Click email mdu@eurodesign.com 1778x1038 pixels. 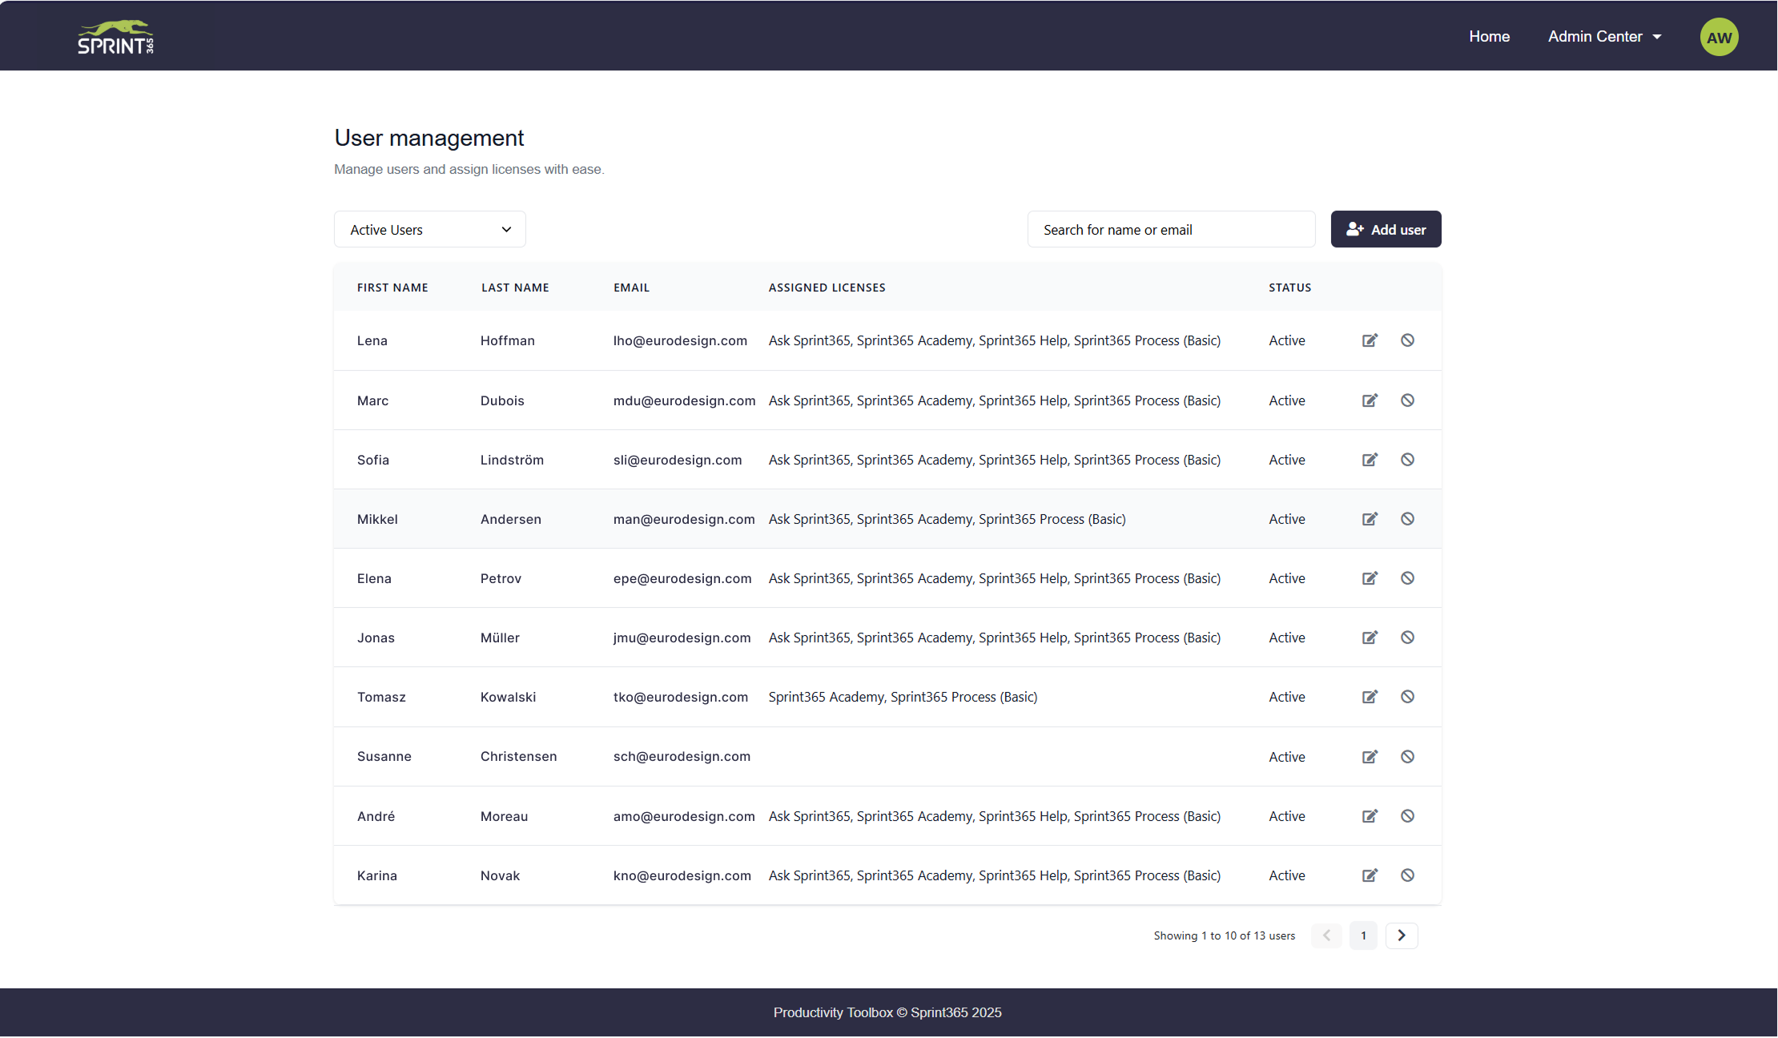pos(684,400)
